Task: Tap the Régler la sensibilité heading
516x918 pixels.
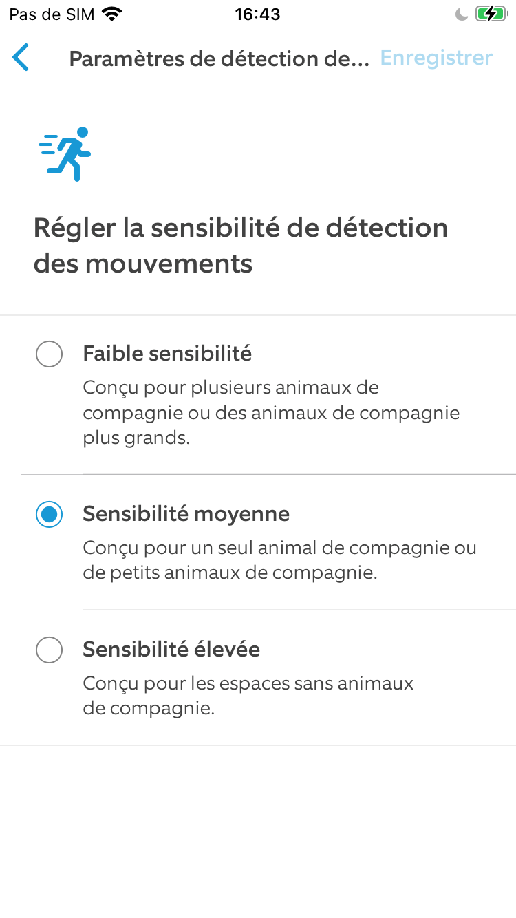Action: 241,246
